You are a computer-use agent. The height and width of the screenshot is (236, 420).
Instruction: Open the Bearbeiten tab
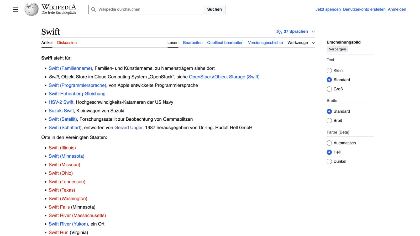point(193,43)
